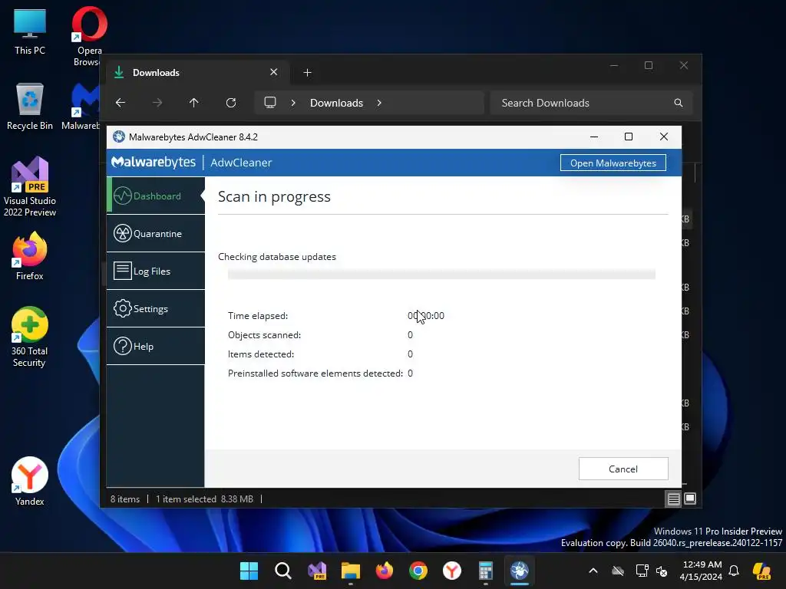Open the Log Files section
The width and height of the screenshot is (786, 589).
point(156,271)
